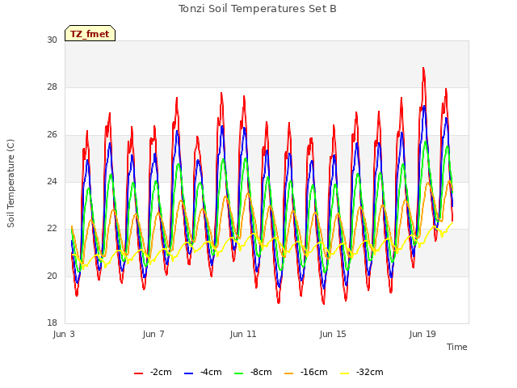Screen dimensions: 517x388
Task: Select the -16cm legend label
Action: click(314, 373)
